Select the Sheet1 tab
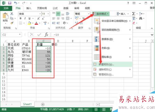 pyautogui.click(x=27, y=104)
